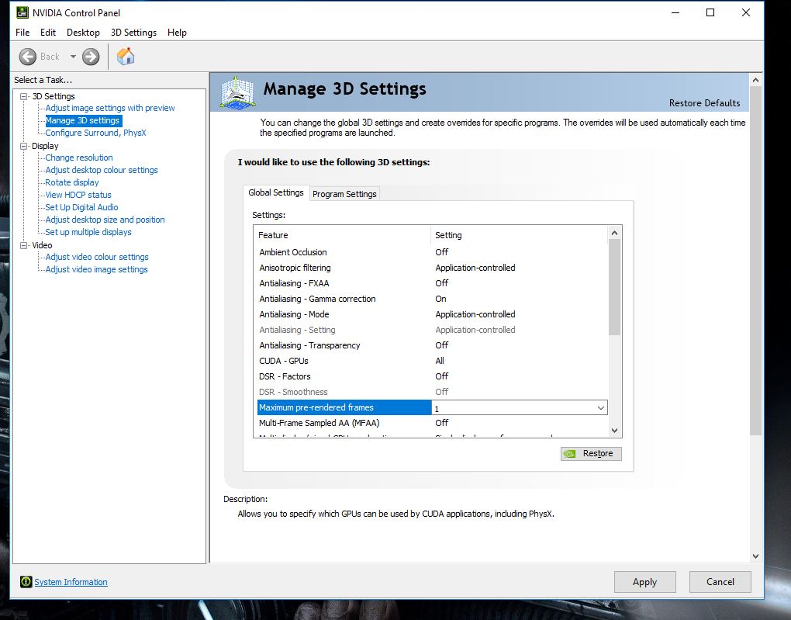Open Change resolution task
The image size is (791, 620).
pyautogui.click(x=79, y=158)
